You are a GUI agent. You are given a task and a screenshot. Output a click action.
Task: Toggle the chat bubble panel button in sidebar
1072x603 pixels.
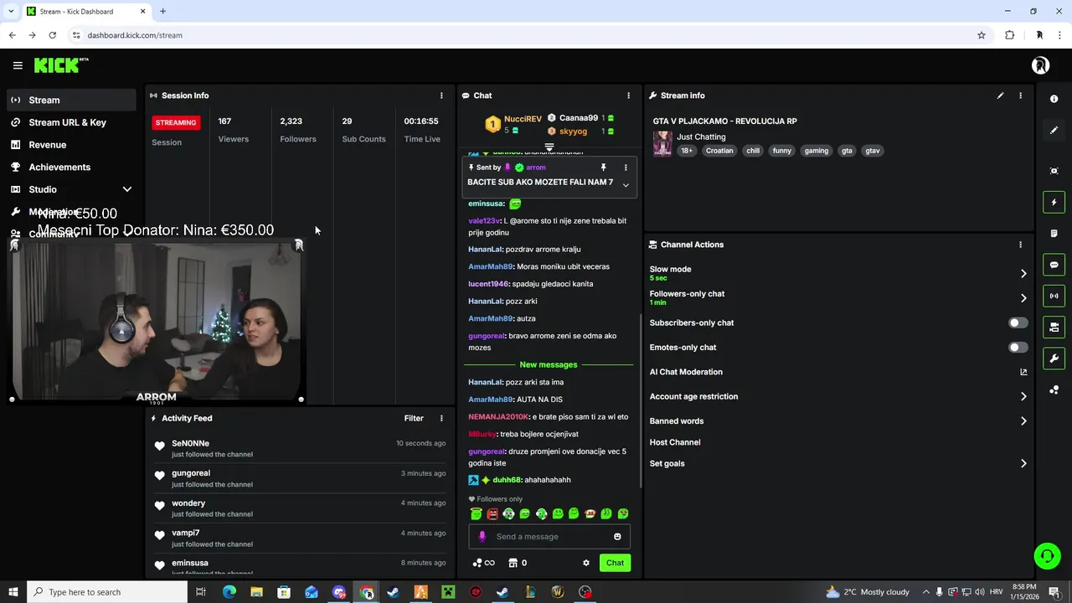coord(1054,265)
